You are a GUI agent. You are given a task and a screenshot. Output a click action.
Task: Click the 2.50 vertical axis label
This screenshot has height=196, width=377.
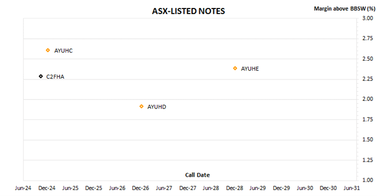click(368, 59)
